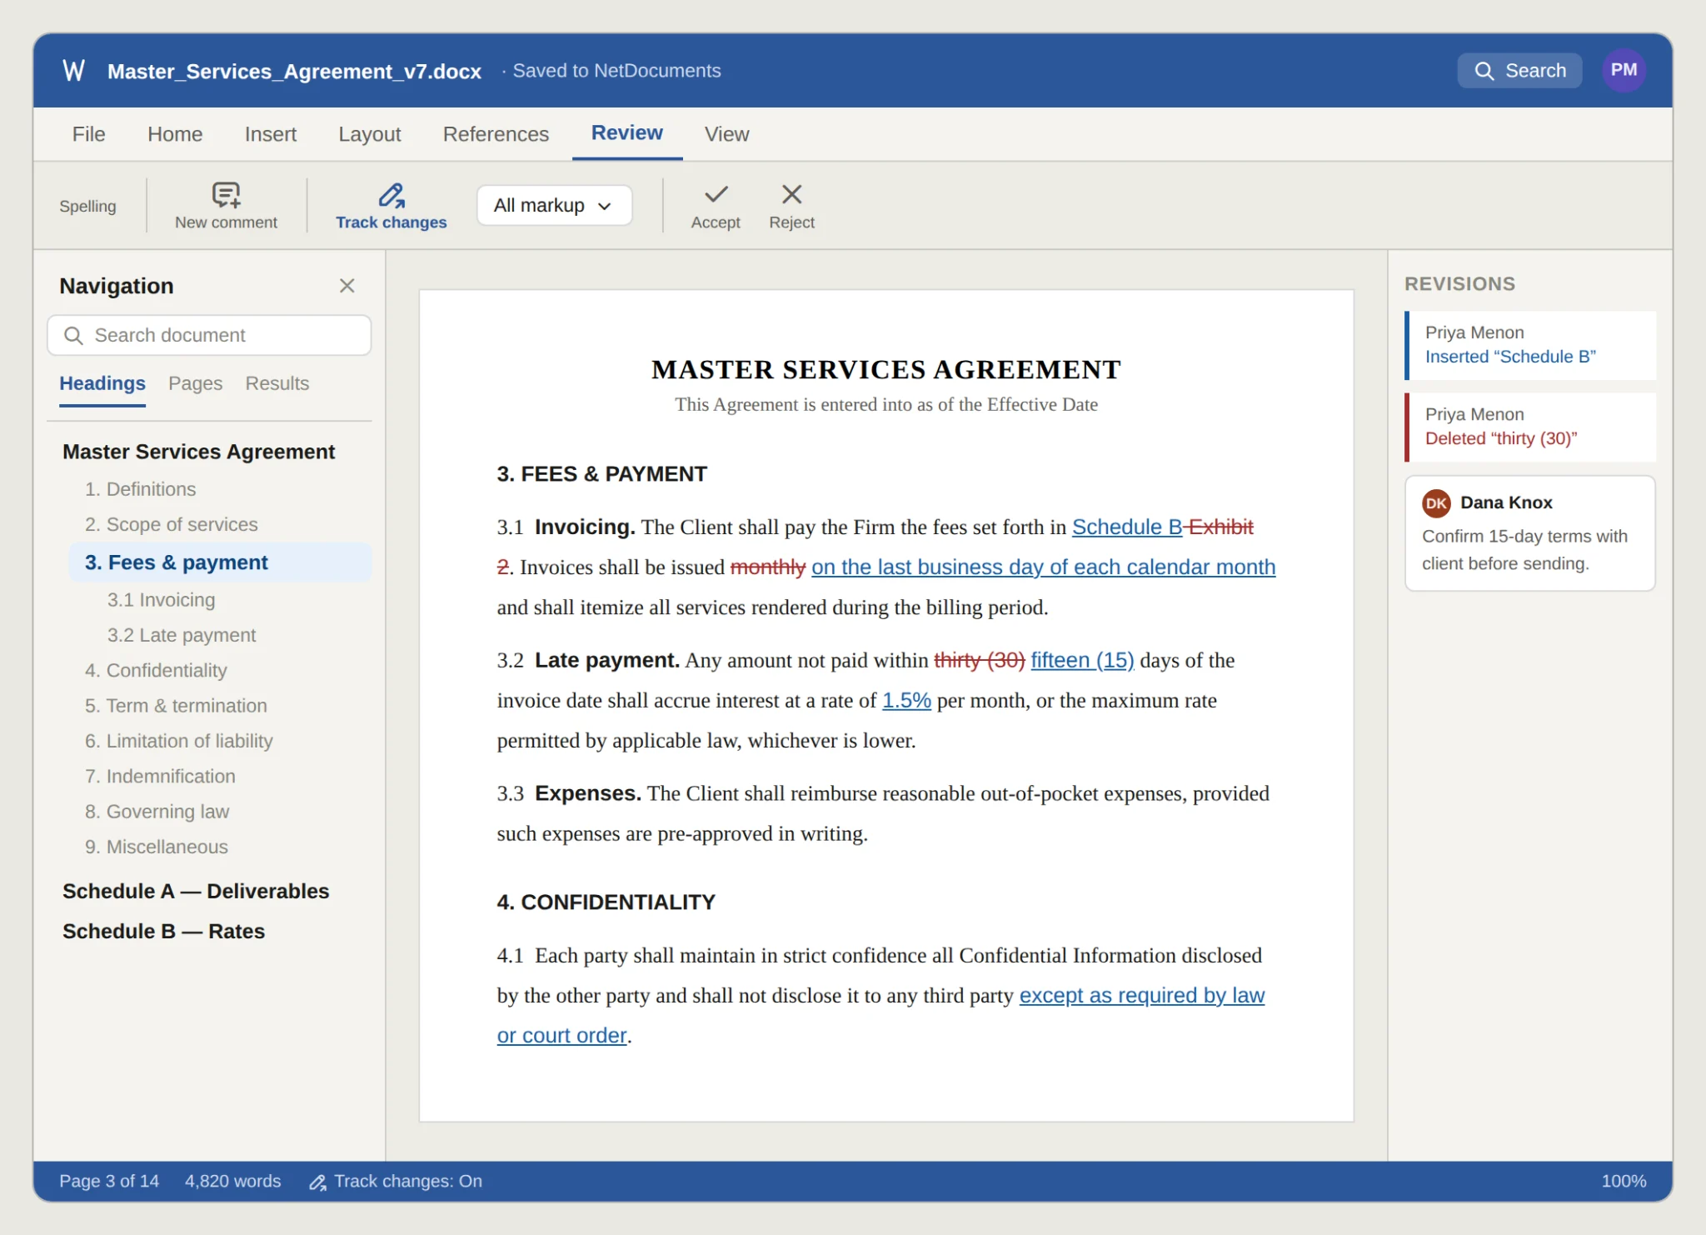
Task: Go to 8. Governing law heading
Action: tap(157, 812)
